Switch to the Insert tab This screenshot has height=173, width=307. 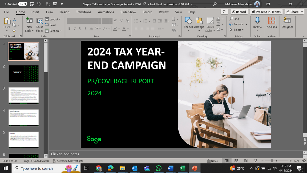click(x=35, y=12)
